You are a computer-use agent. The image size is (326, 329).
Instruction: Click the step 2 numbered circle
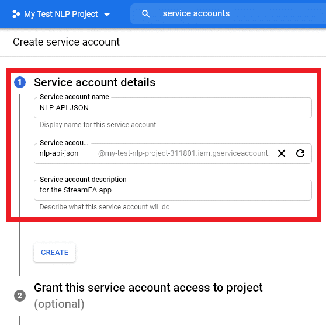tap(20, 296)
